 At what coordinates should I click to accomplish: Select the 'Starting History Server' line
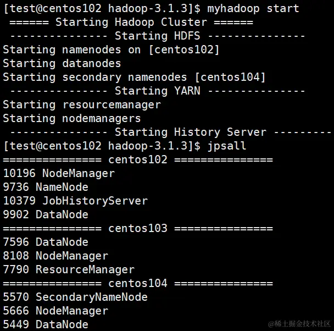pyautogui.click(x=170, y=132)
